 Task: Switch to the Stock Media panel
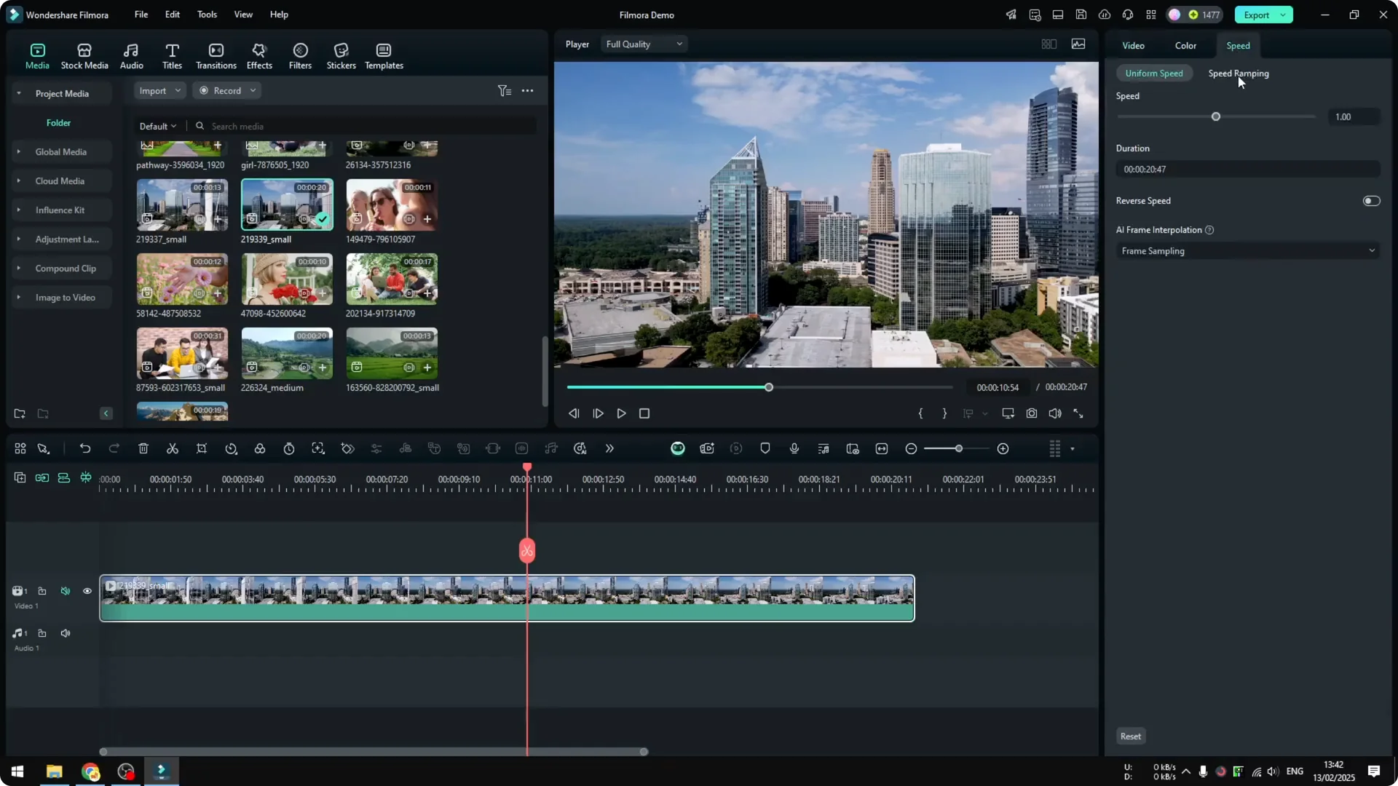[84, 55]
